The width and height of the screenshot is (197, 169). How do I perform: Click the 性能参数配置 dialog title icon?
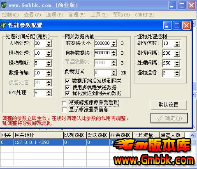point(3,25)
